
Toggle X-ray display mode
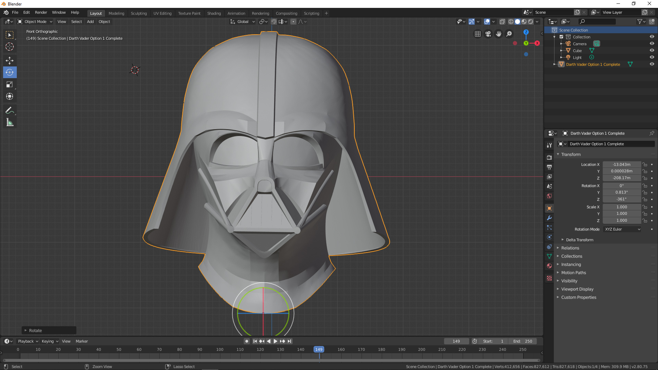click(x=502, y=22)
